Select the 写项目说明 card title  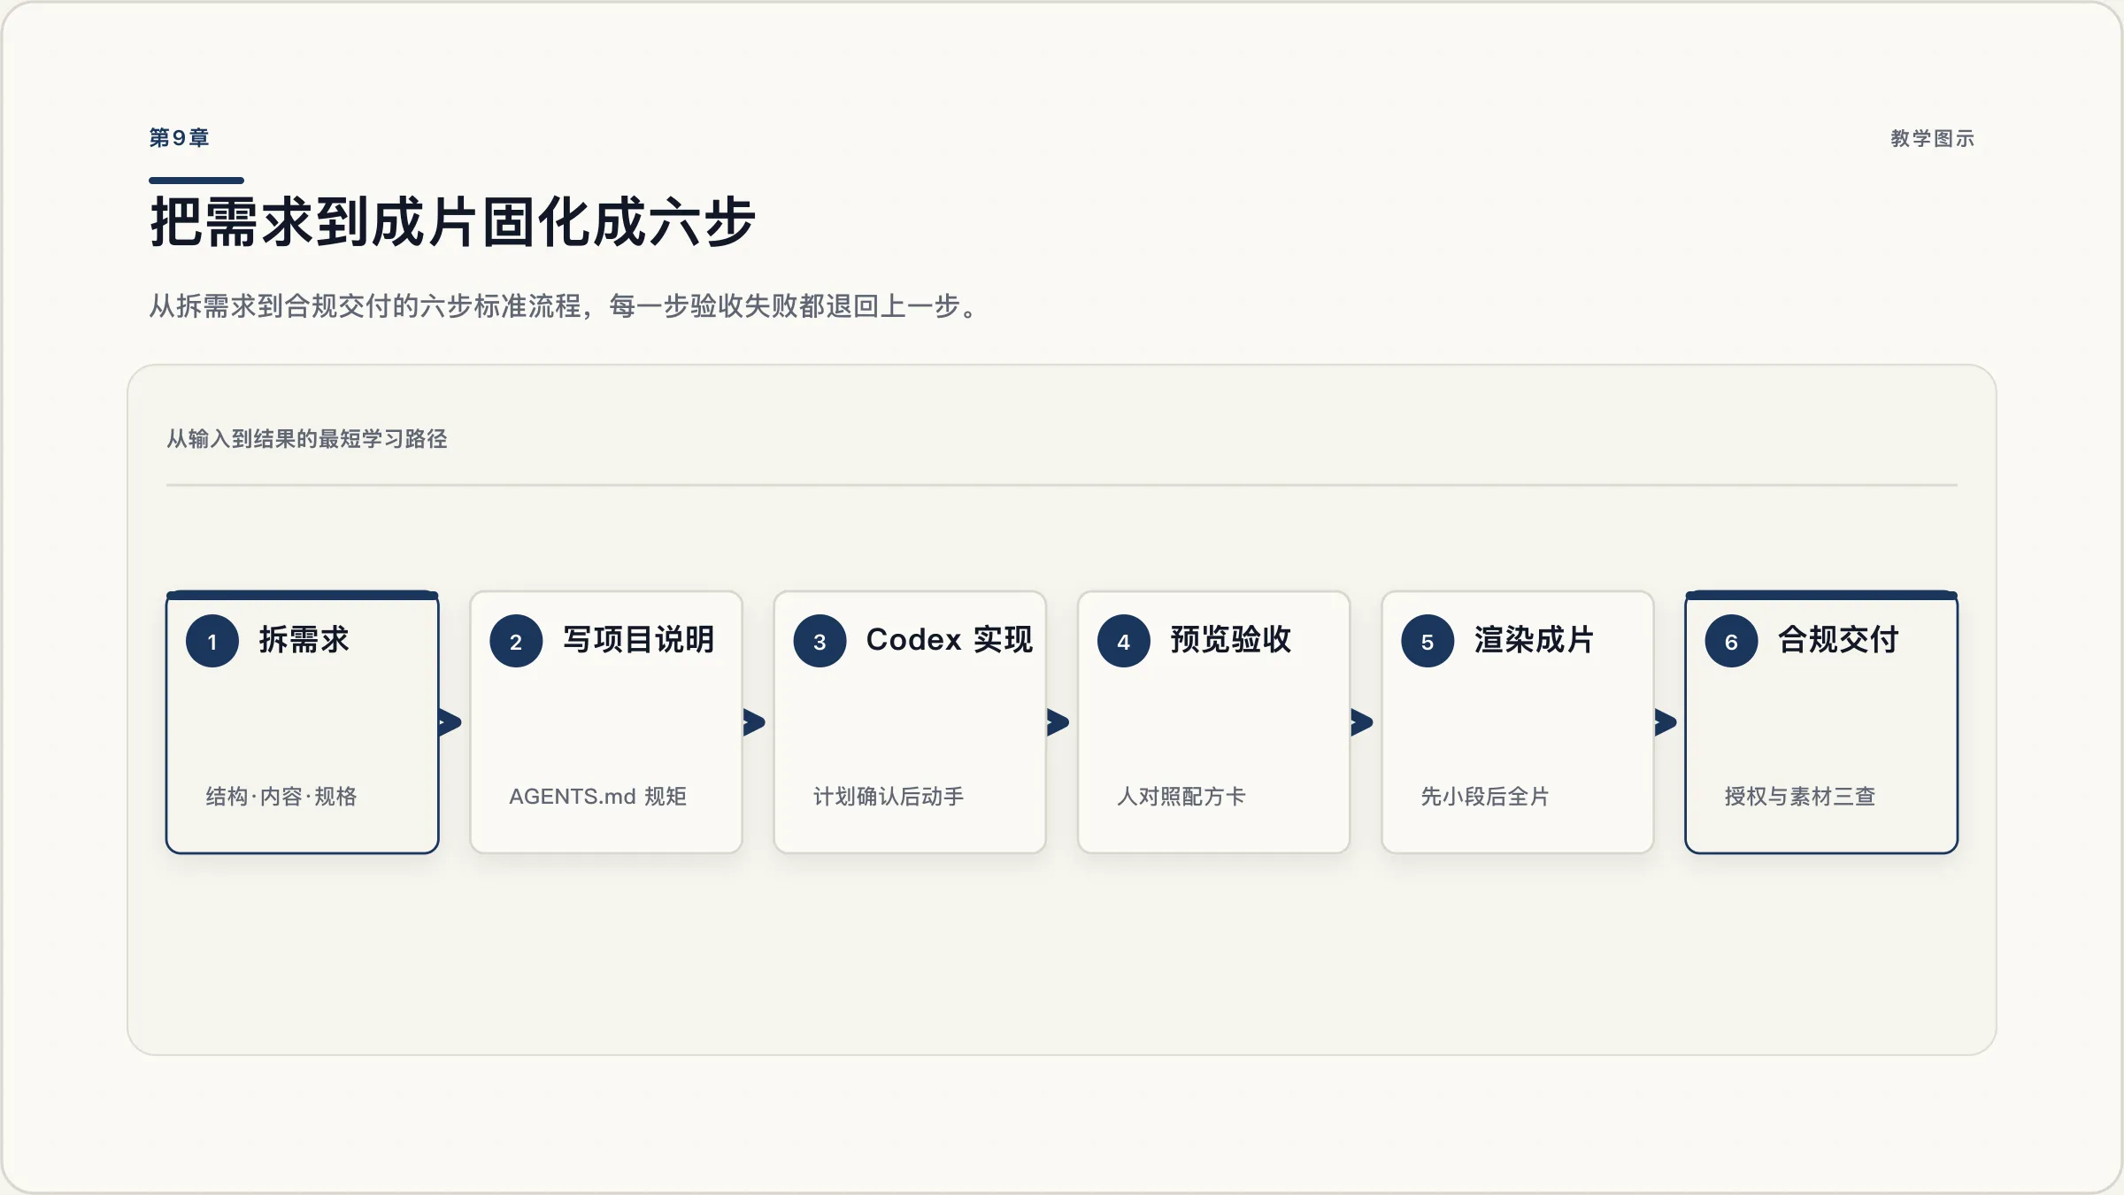[x=638, y=639]
